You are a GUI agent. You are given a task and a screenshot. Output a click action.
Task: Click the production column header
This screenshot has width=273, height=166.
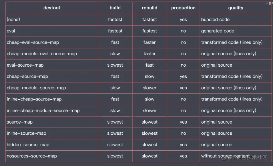[183, 8]
